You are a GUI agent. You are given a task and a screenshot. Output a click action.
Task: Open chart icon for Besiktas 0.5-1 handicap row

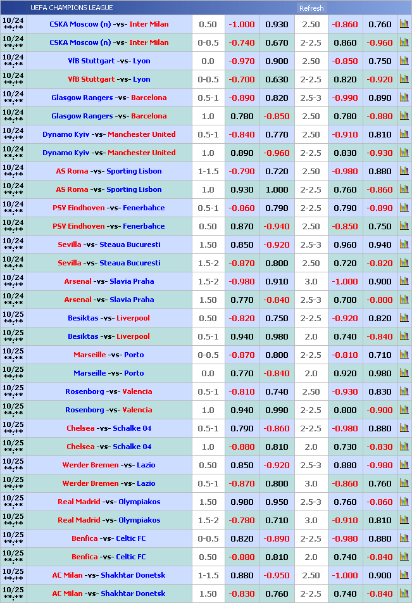click(x=404, y=336)
